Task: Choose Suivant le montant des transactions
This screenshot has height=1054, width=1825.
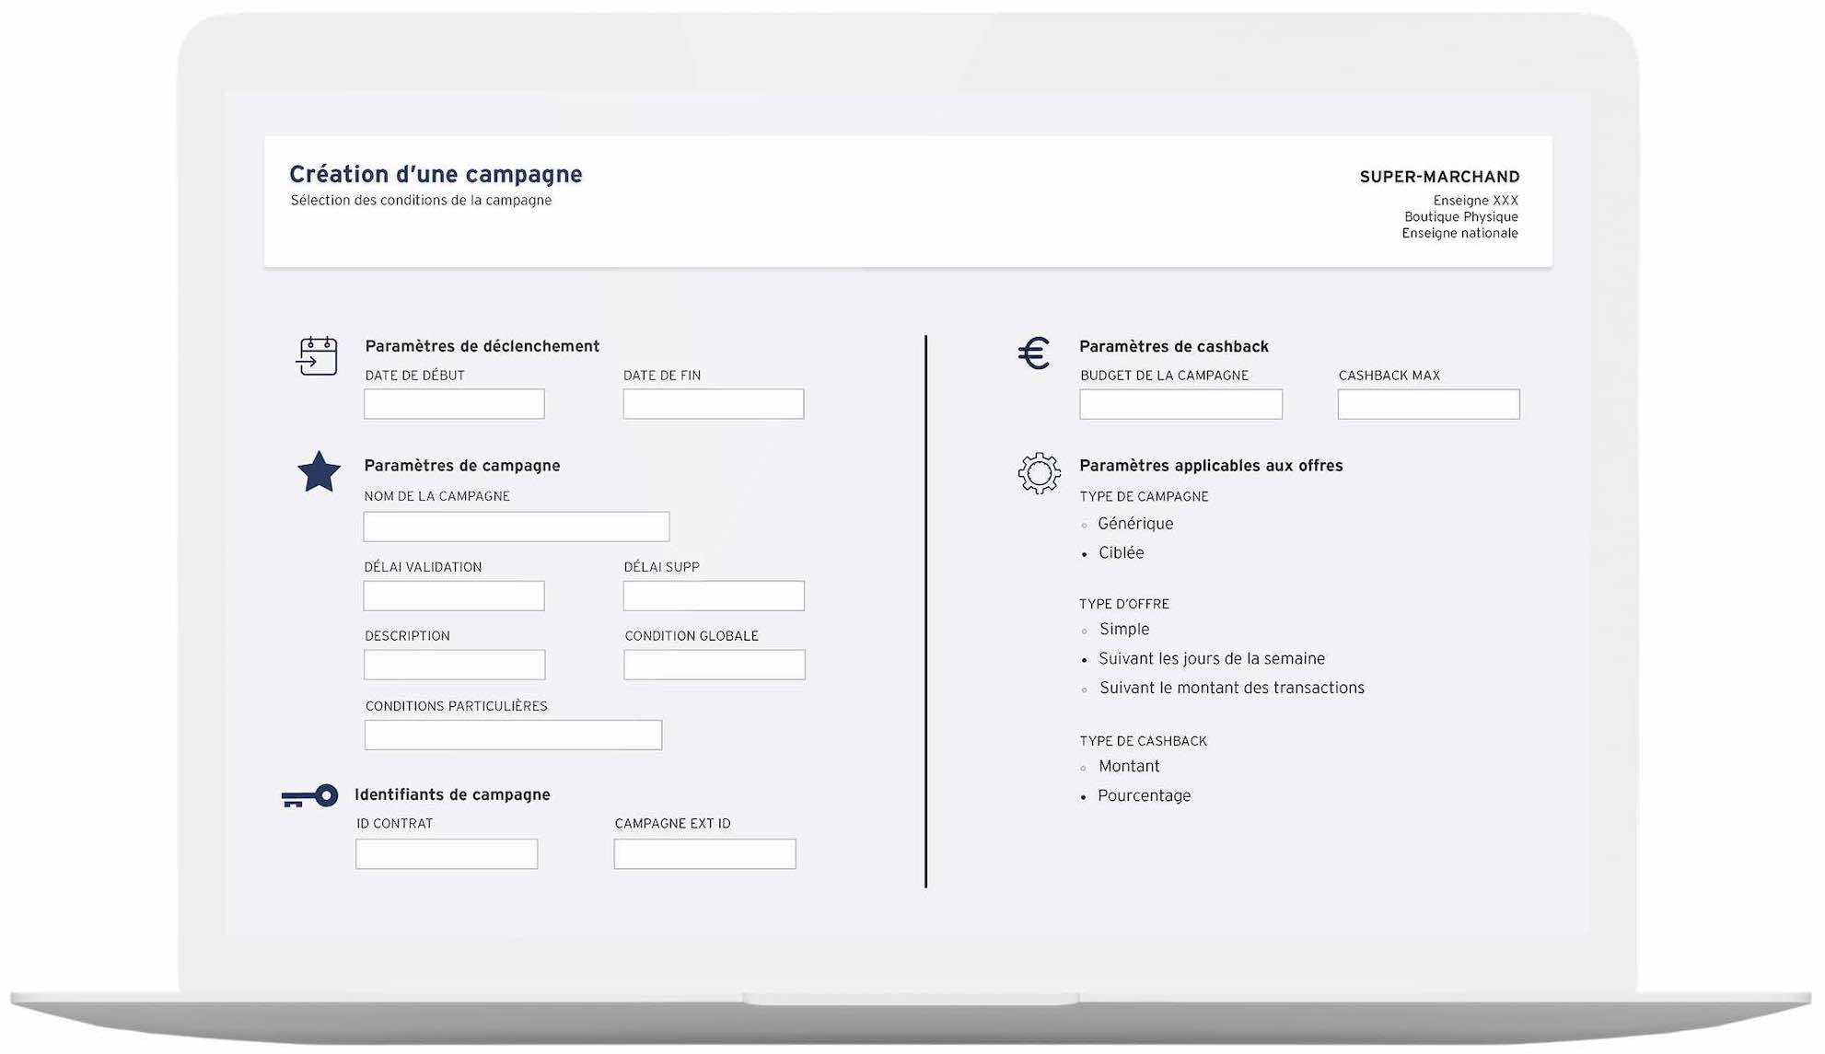Action: tap(1223, 689)
